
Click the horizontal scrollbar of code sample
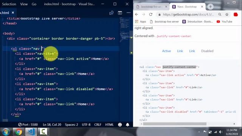pyautogui.click(x=175, y=124)
